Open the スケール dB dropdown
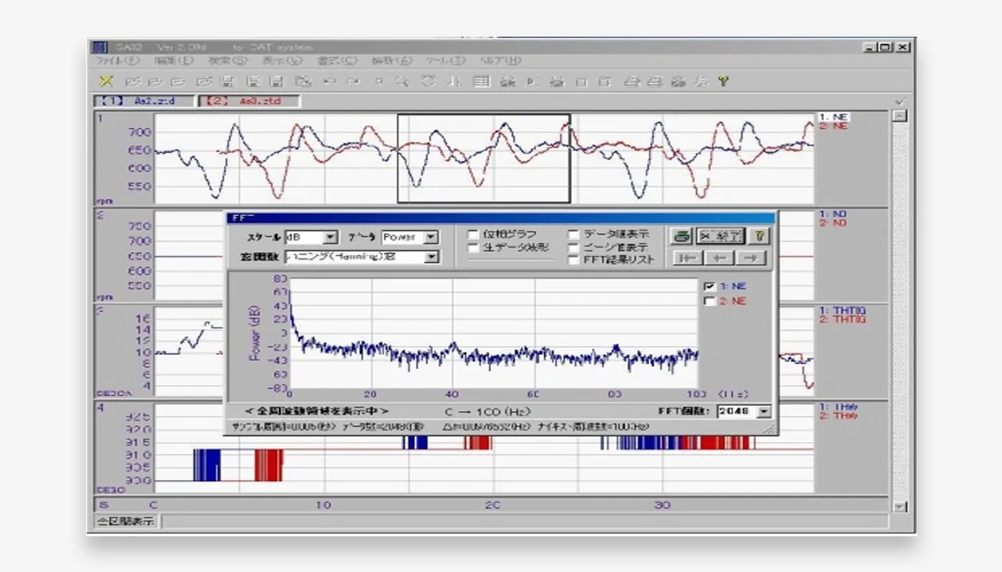The height and width of the screenshot is (572, 1002). point(331,237)
